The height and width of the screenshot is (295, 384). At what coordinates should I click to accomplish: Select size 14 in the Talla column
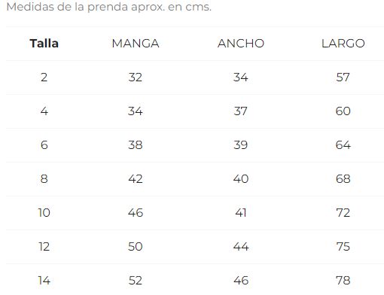[x=44, y=281]
